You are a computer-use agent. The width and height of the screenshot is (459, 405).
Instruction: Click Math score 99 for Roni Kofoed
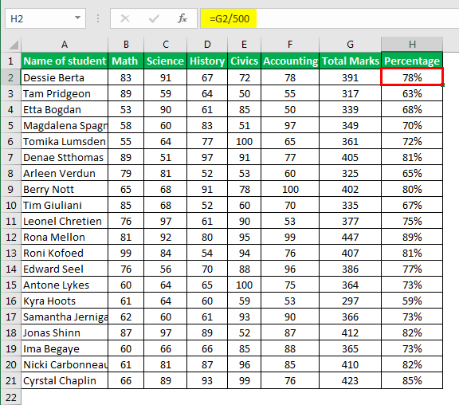(x=126, y=253)
